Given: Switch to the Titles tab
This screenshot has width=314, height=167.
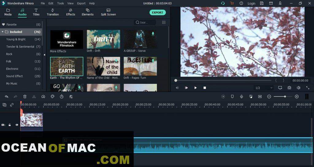Looking at the screenshot, I should click(36, 12).
